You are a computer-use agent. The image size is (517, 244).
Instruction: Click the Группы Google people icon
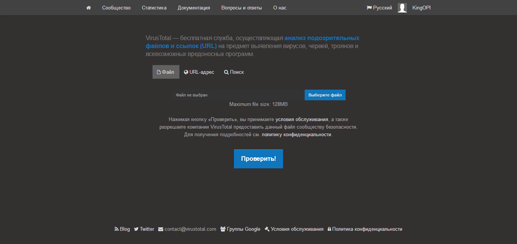click(223, 229)
